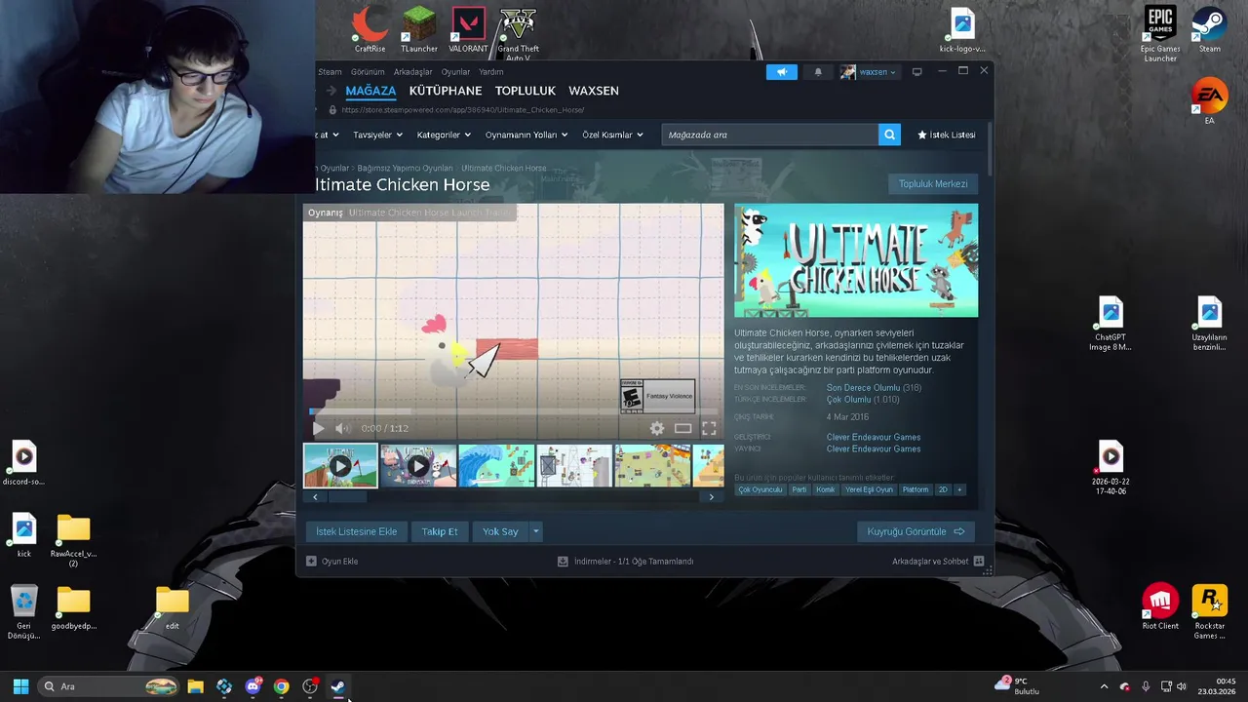Launch VALORANT desktop shortcut
This screenshot has height=702, width=1248.
click(469, 29)
